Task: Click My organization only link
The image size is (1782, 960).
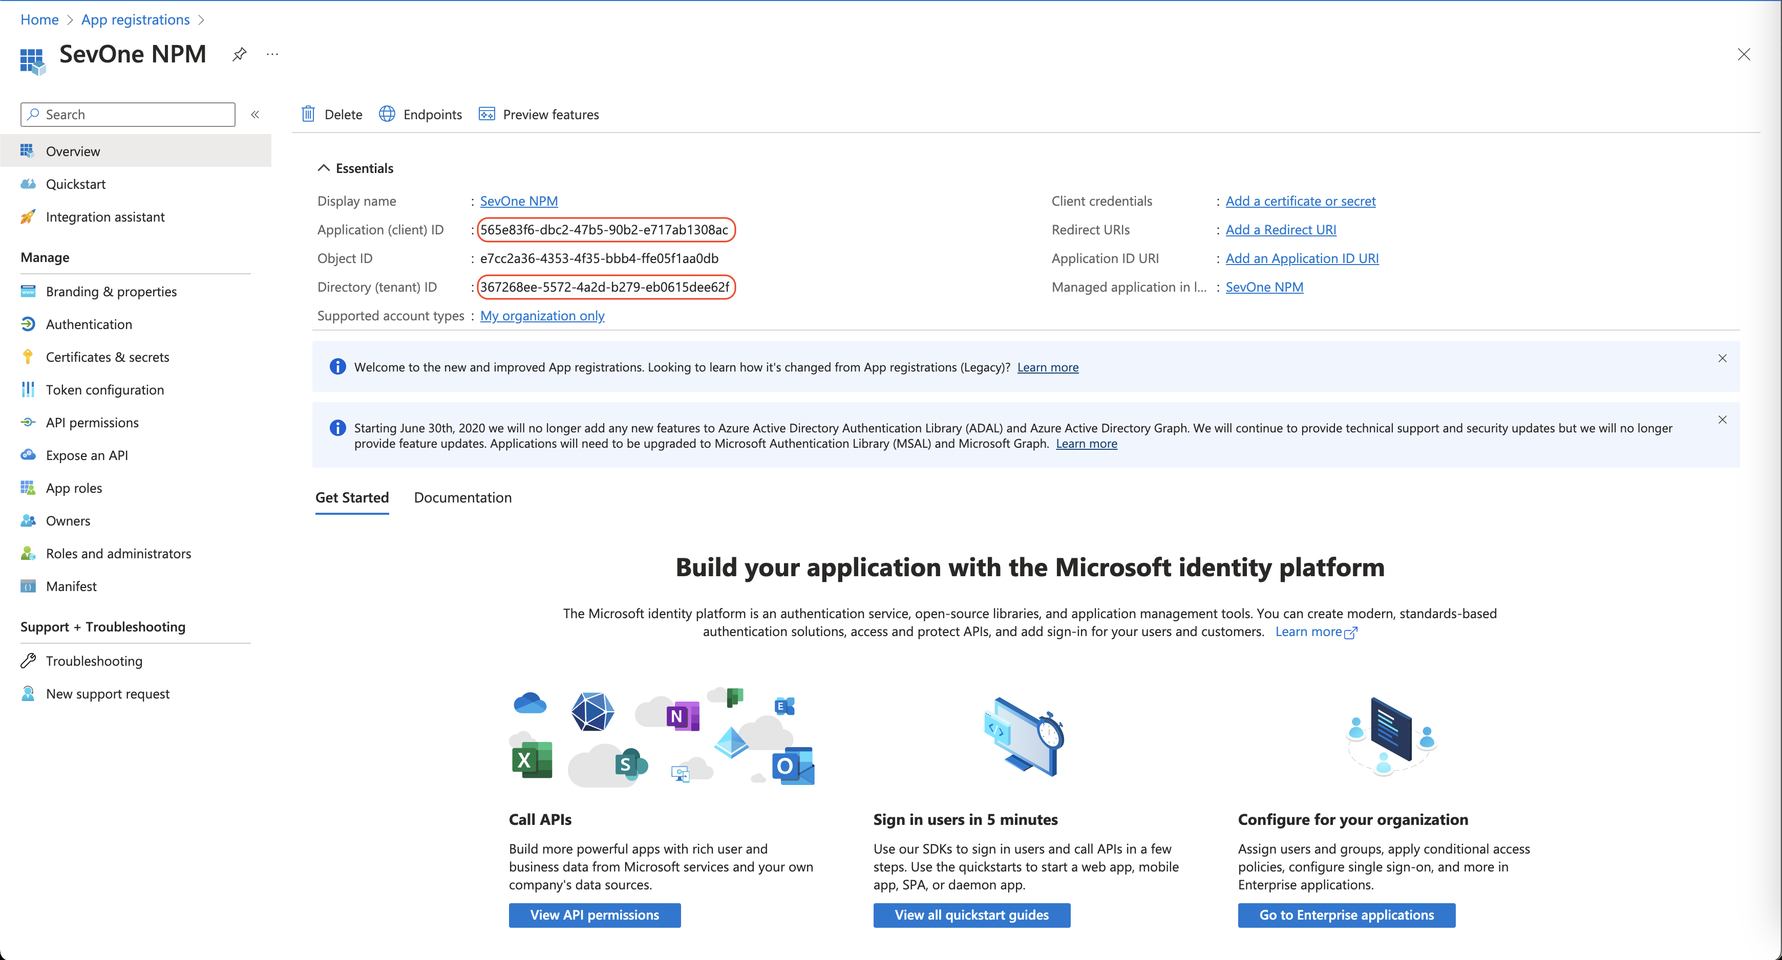Action: pos(542,315)
